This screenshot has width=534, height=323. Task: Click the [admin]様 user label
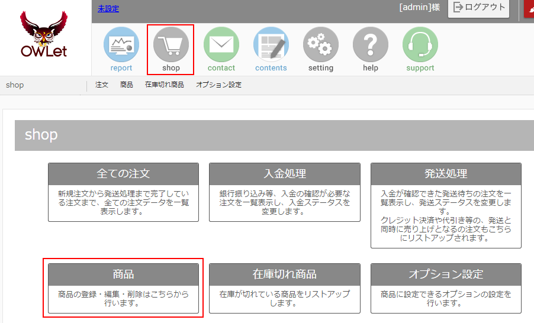tap(420, 8)
